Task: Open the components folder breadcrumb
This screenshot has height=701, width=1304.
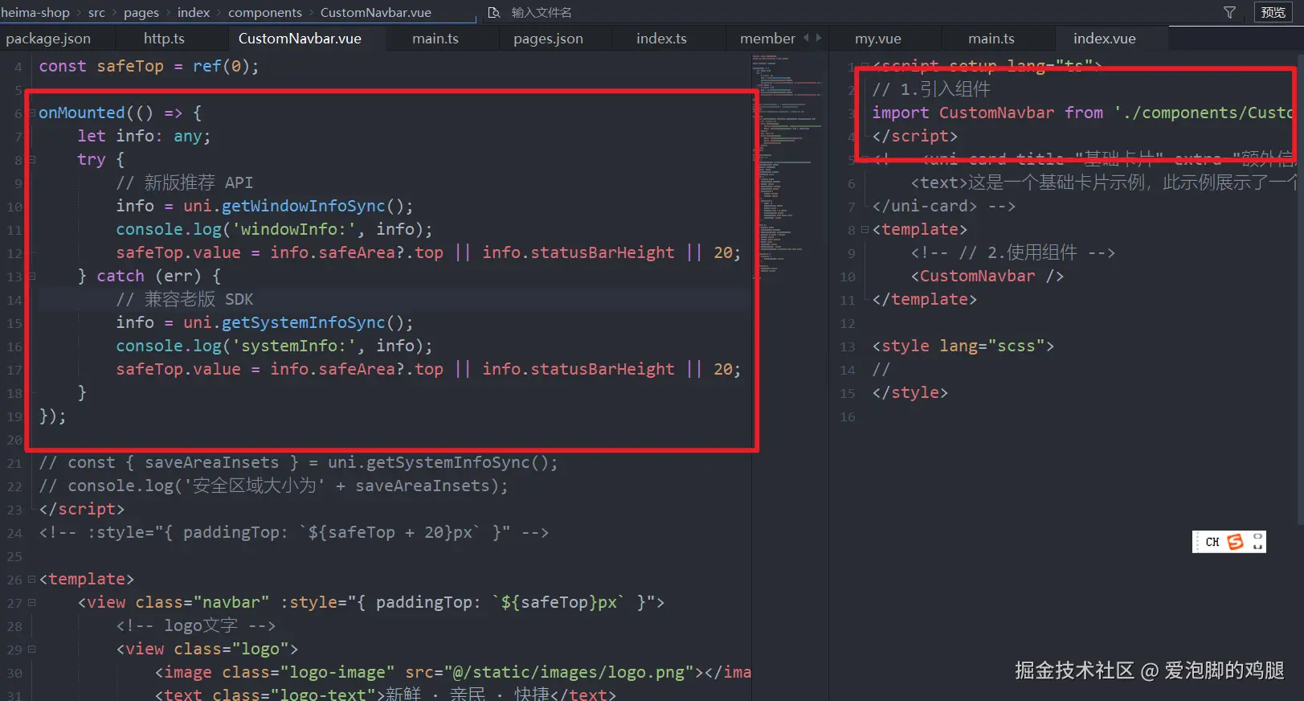Action: point(265,13)
